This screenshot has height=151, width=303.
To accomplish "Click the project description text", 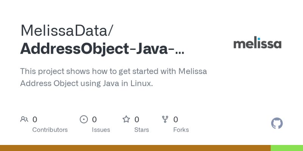I will point(114,77).
